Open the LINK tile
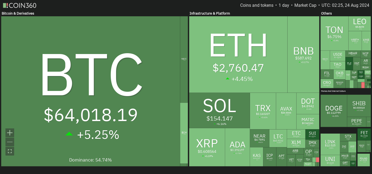Viewport: 372px width, 174px height. (330, 144)
